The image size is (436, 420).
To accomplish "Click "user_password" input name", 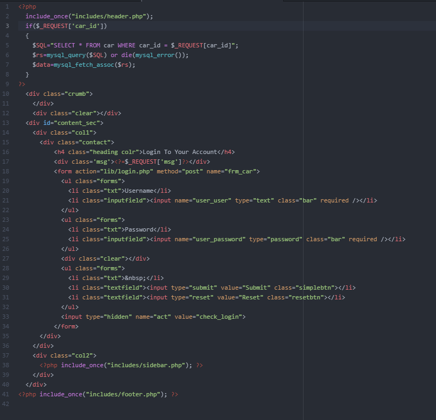I will click(x=219, y=239).
